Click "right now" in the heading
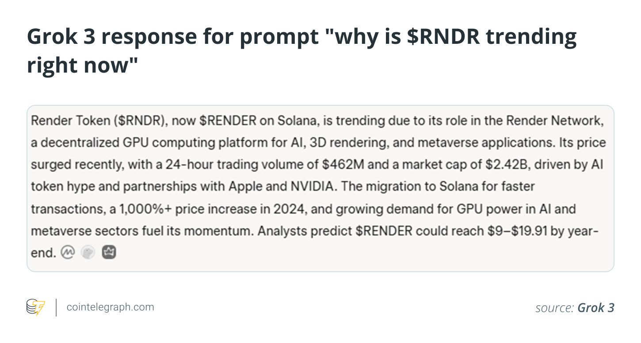The image size is (641, 343). point(83,66)
